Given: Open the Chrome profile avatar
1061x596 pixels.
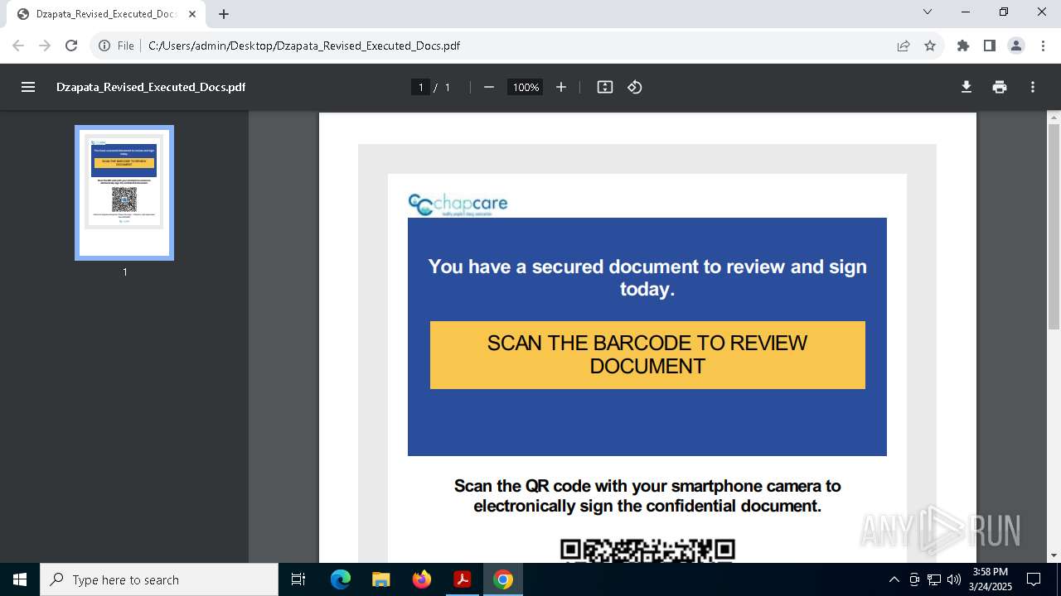Looking at the screenshot, I should [x=1016, y=46].
